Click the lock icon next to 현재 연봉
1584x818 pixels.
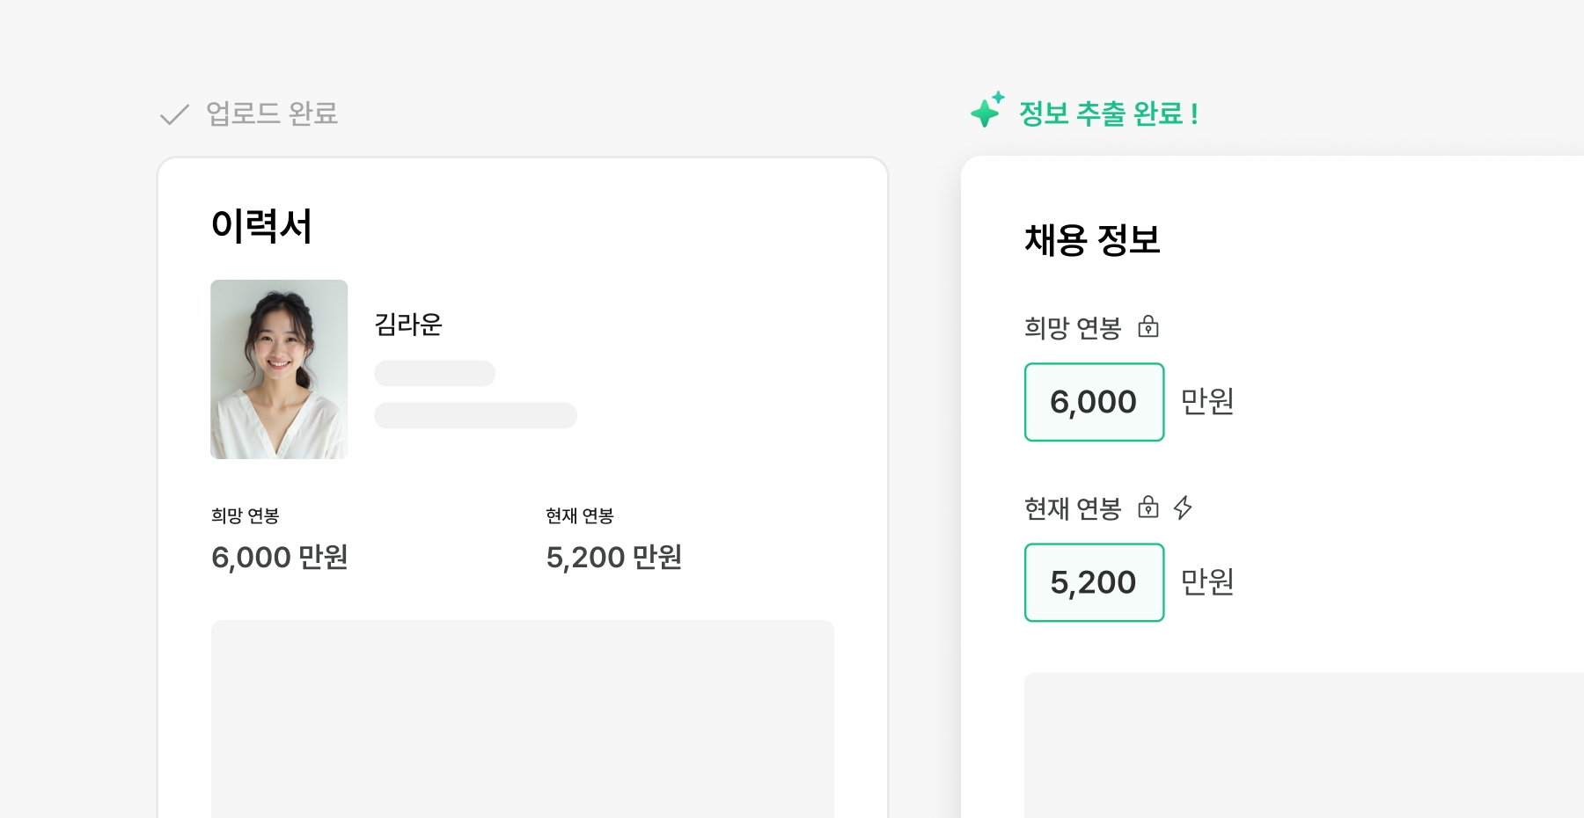(x=1148, y=508)
